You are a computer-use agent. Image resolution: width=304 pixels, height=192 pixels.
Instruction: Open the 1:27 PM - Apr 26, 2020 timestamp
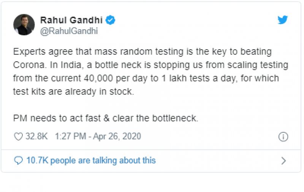pos(98,137)
